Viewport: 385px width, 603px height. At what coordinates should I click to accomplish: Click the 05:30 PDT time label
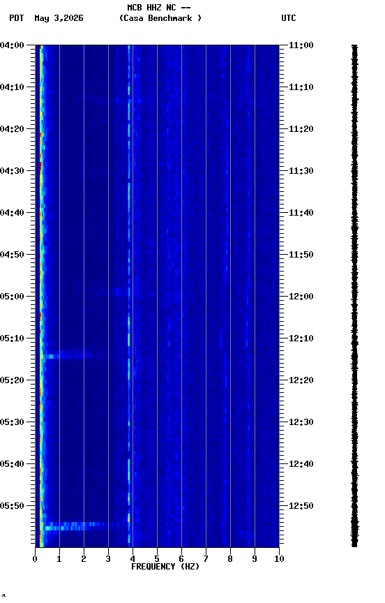coord(12,422)
